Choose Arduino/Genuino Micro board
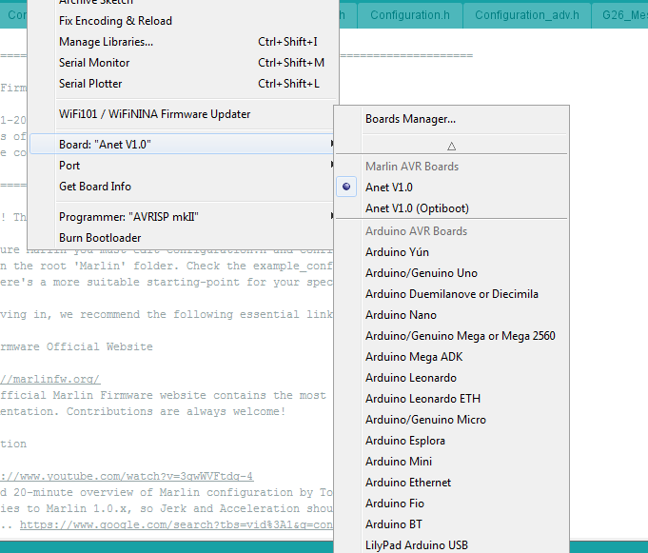 pyautogui.click(x=451, y=420)
